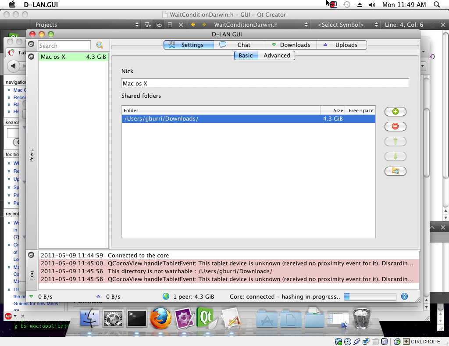Viewport: 449px width, 346px height.
Task: Click the Adblock Plus ABP icon
Action: (x=8, y=316)
